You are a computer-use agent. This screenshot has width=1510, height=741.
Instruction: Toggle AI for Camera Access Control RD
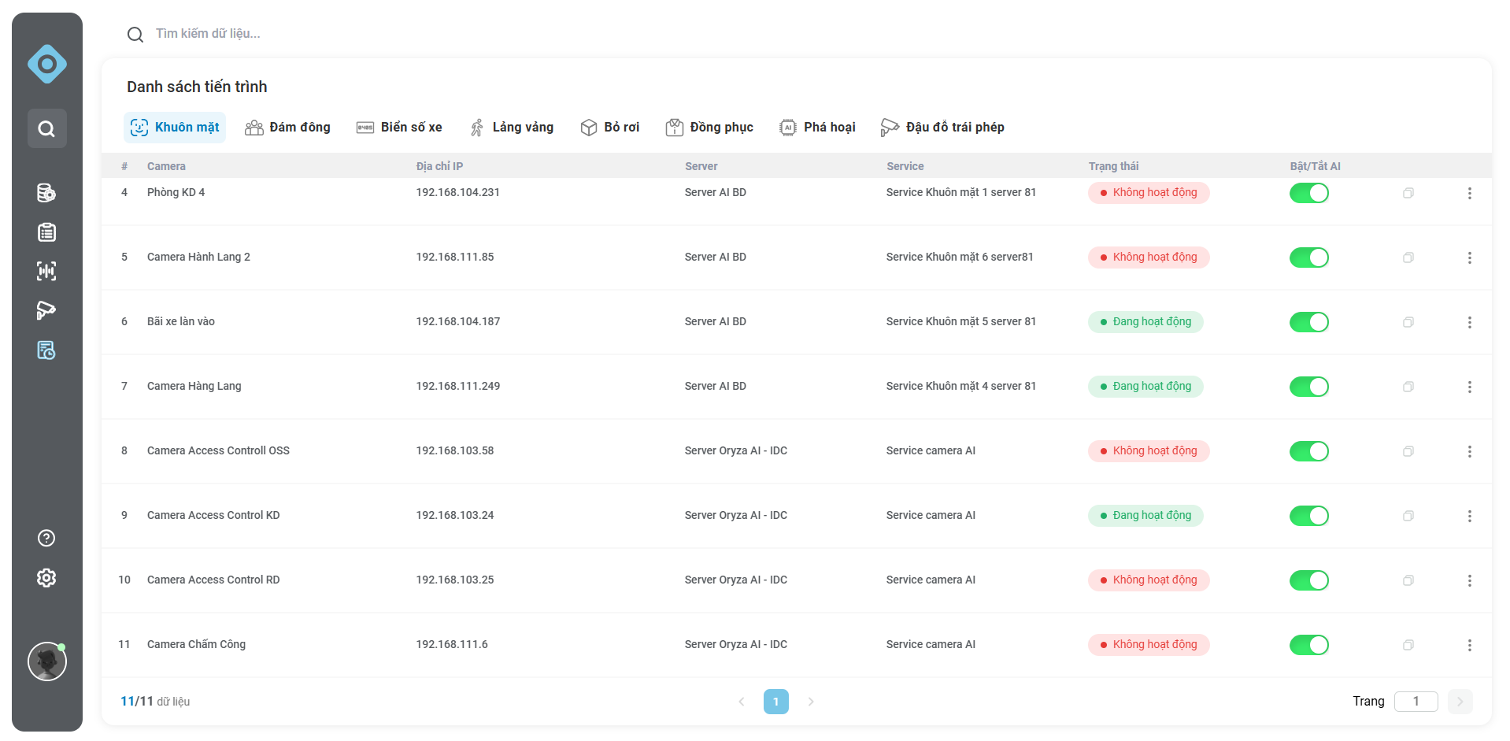pos(1308,580)
